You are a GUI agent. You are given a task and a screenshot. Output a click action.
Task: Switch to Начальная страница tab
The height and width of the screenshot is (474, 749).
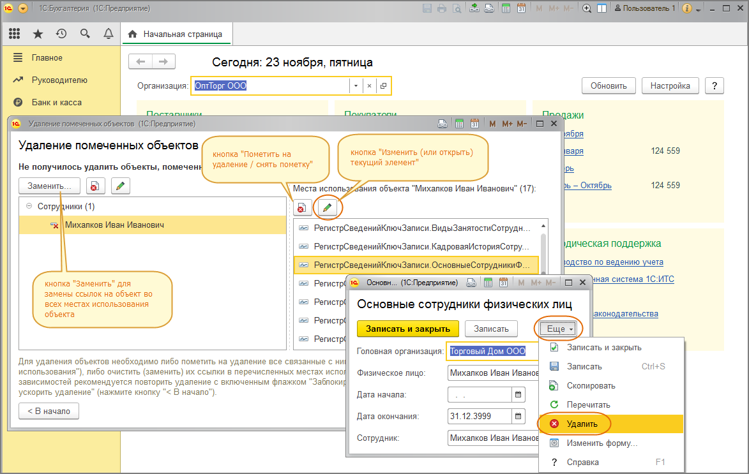click(176, 34)
